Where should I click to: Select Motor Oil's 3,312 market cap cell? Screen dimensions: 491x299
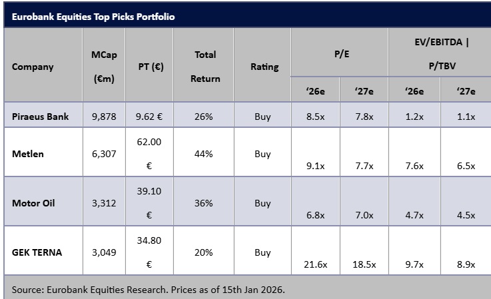[x=104, y=203]
